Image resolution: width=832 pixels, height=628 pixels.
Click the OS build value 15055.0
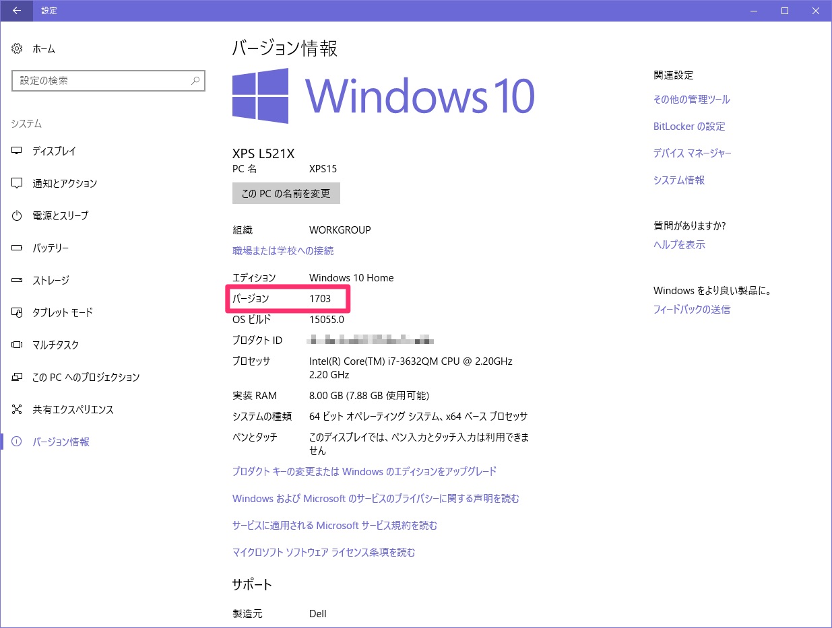tap(327, 320)
